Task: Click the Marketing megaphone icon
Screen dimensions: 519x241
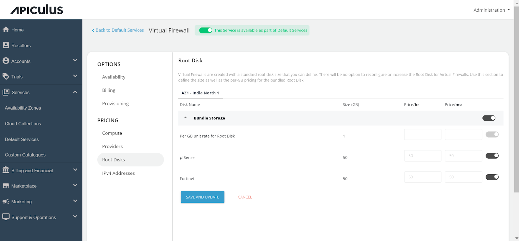Action: 6,201
